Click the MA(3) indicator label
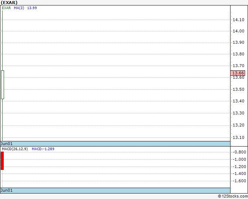This screenshot has width=248, height=199. click(19, 8)
